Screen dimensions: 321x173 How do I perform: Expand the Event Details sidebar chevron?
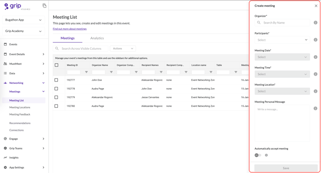44,54
